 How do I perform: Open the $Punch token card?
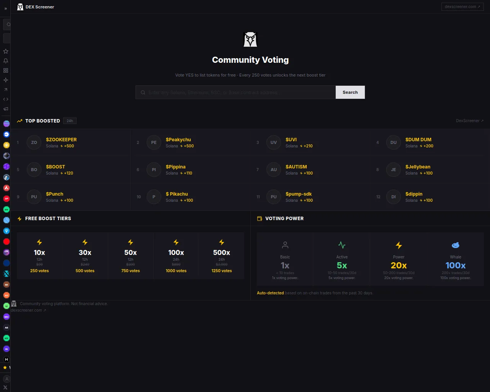pos(70,197)
